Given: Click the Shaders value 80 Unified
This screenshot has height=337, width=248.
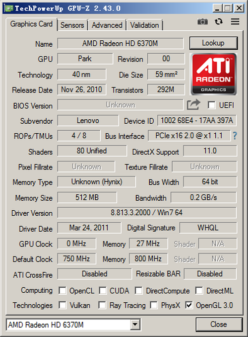Looking at the screenshot, I should (92, 151).
